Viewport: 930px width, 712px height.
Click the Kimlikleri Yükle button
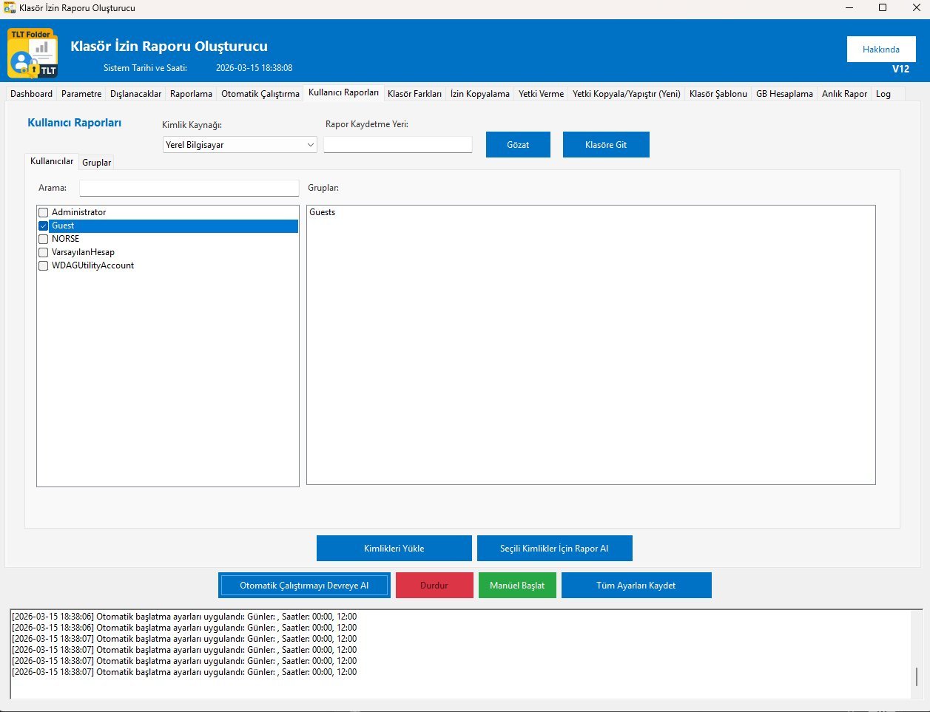(x=394, y=549)
